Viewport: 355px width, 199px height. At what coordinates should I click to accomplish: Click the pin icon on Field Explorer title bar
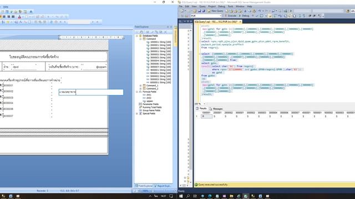click(x=168, y=27)
